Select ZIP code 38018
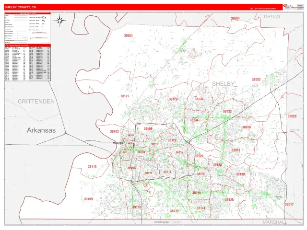The width and height of the screenshot is (307, 230). tap(236, 150)
